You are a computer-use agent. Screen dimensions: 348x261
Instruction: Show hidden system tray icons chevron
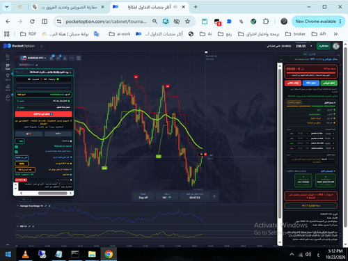(x=292, y=255)
